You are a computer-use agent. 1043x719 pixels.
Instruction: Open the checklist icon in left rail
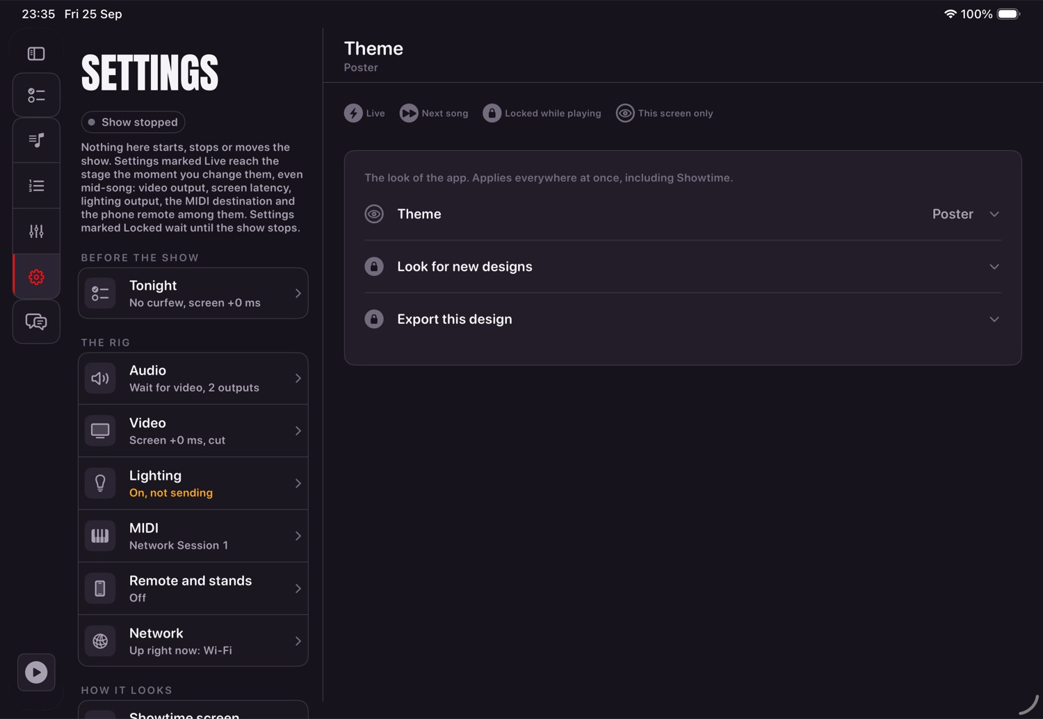pos(36,95)
